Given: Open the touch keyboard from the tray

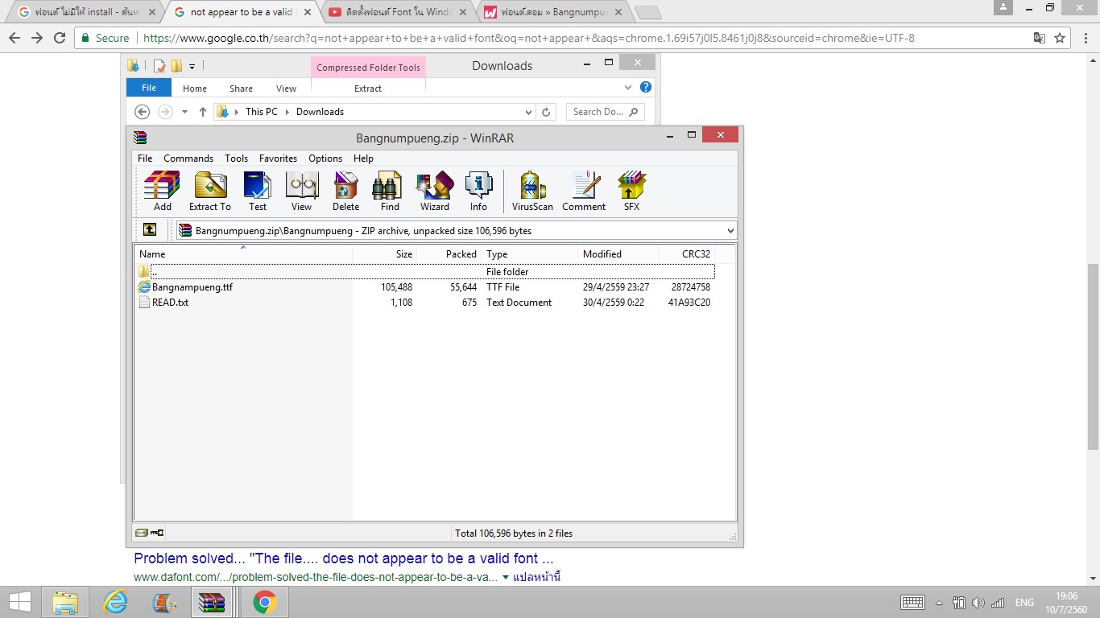Looking at the screenshot, I should tap(912, 603).
